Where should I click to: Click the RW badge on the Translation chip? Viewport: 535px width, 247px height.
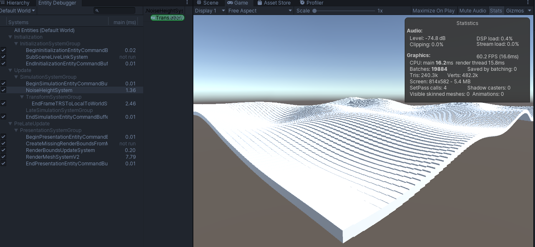(x=153, y=17)
